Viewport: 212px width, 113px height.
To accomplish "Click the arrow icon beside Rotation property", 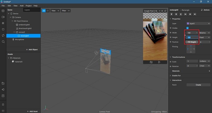I will pyautogui.click(x=171, y=66).
